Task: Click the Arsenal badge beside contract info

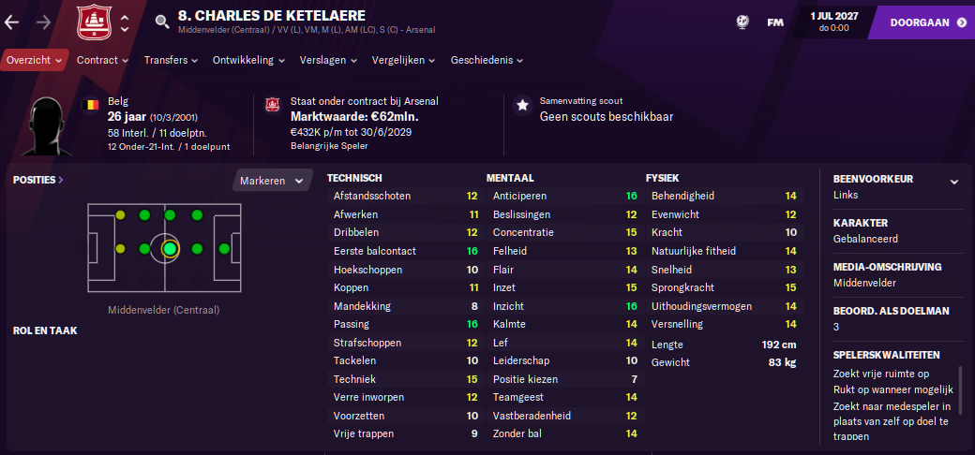Action: click(273, 105)
